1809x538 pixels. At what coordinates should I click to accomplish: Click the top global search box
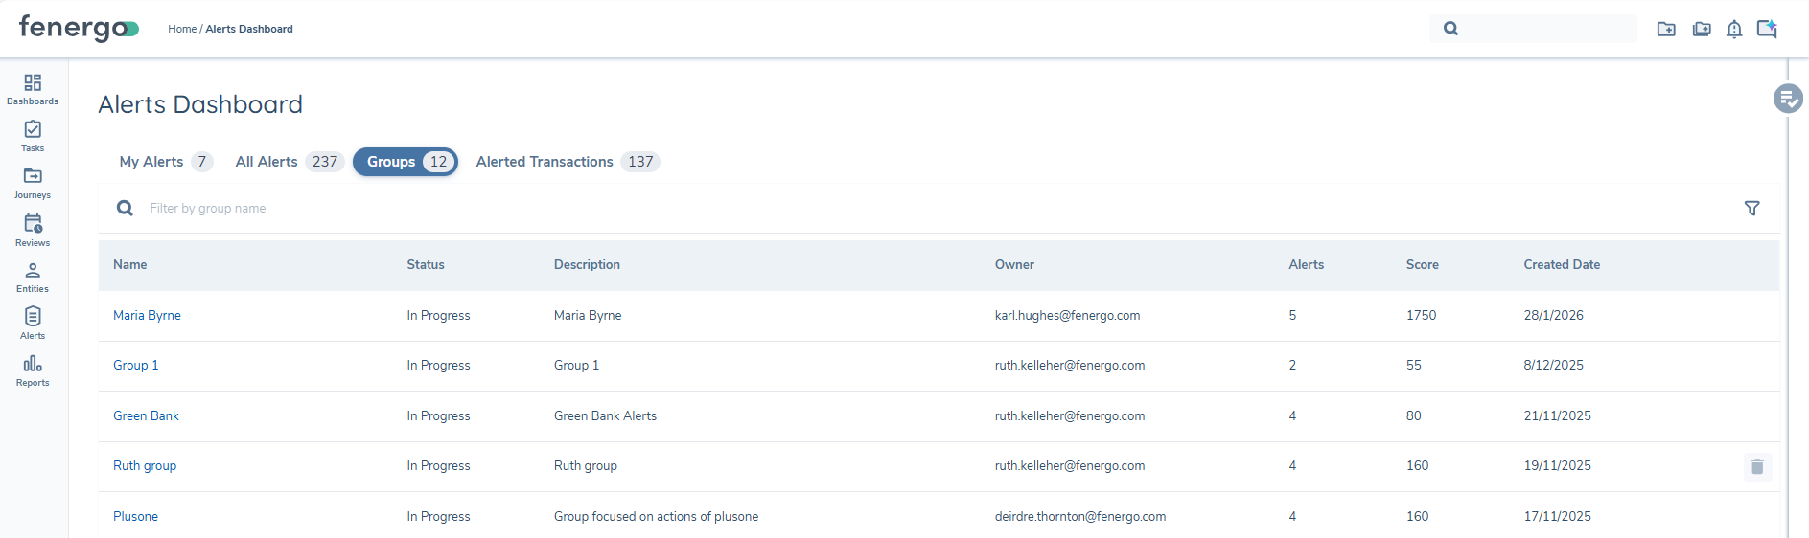(x=1533, y=29)
